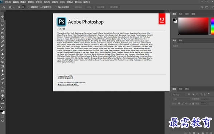Enable the 缩放所有窗口 checkbox

[56, 7]
